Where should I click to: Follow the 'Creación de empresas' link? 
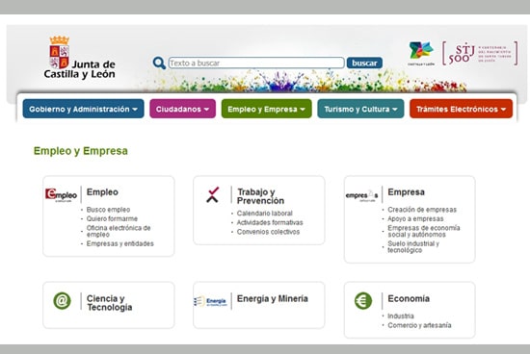pos(422,210)
